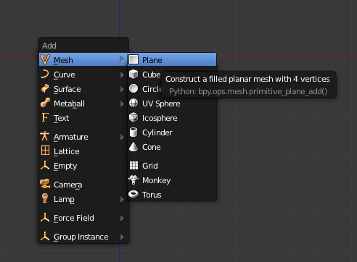Click the Icosphere icon
Image resolution: width=357 pixels, height=262 pixels.
coord(134,118)
